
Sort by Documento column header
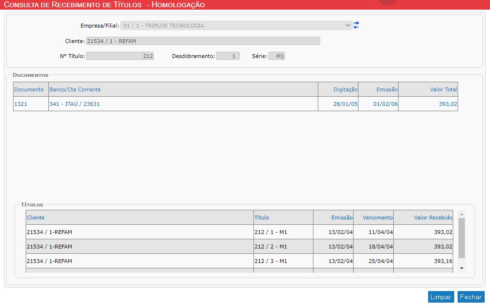(29, 89)
